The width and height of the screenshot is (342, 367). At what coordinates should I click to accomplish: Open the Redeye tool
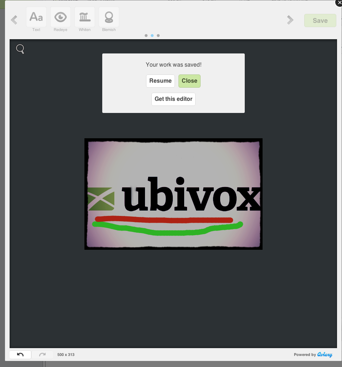pos(61,20)
